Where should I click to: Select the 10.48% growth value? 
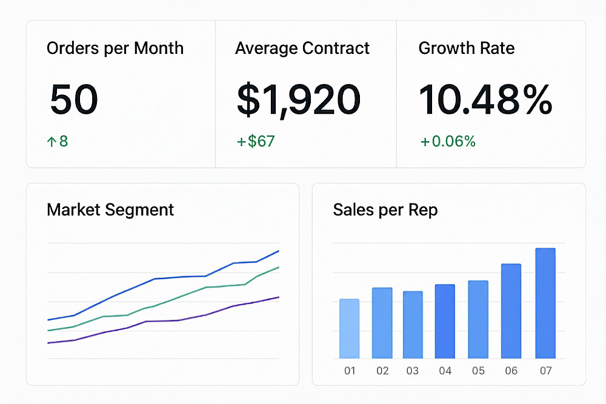(485, 100)
